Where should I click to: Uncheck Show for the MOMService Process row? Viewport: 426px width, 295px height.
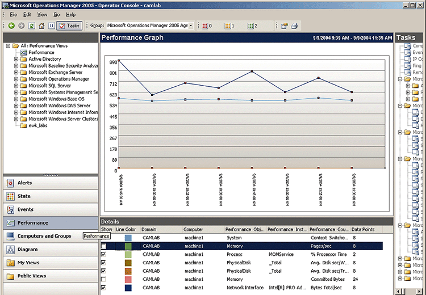pyautogui.click(x=103, y=254)
